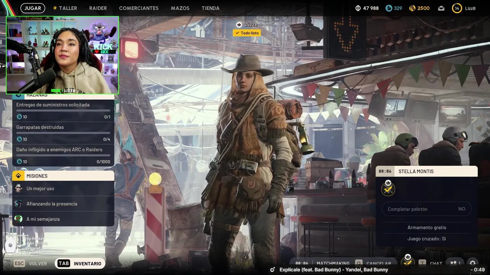The image size is (490, 275).
Task: Click progress bar under Entregas de suministros
Action: pyautogui.click(x=63, y=110)
